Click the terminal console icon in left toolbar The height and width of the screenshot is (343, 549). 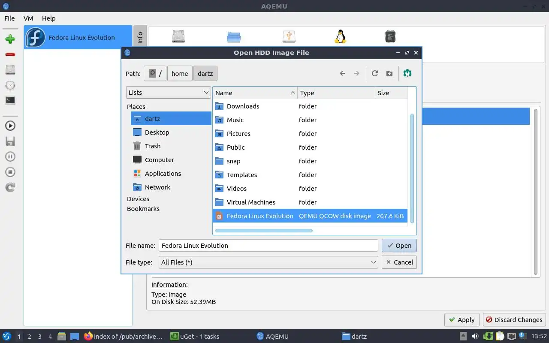(x=10, y=100)
